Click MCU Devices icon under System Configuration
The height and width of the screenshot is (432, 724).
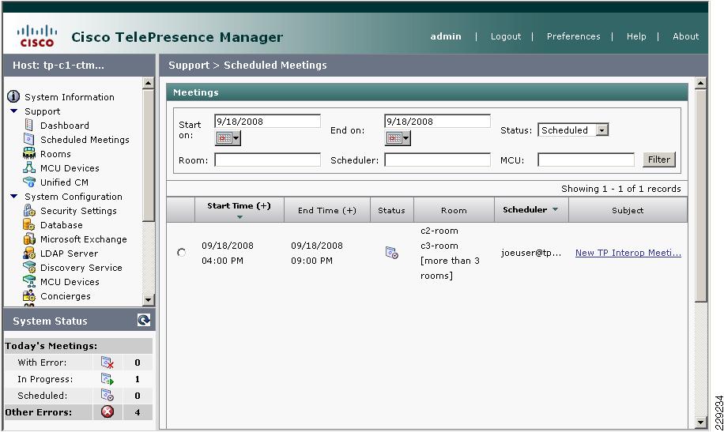(29, 281)
